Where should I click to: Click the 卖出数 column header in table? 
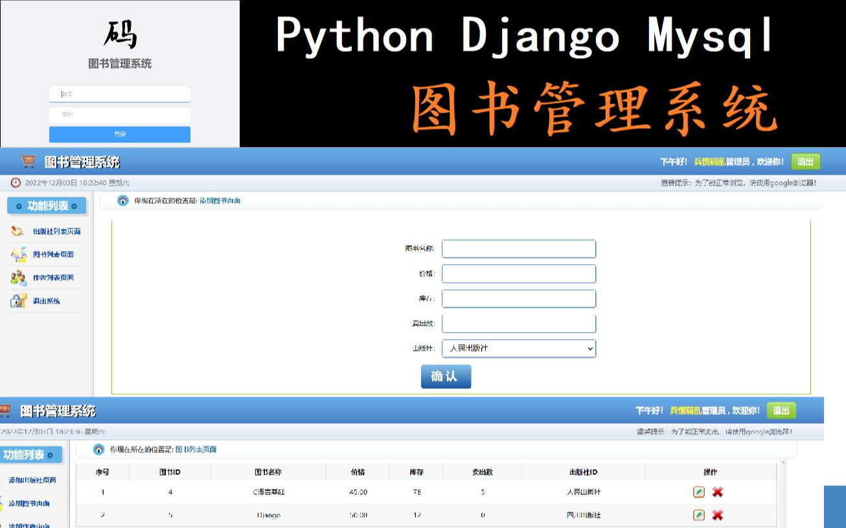pyautogui.click(x=483, y=472)
